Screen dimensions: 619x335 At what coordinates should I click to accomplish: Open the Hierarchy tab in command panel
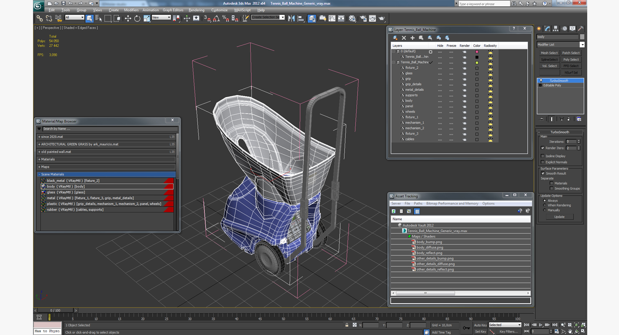(556, 29)
